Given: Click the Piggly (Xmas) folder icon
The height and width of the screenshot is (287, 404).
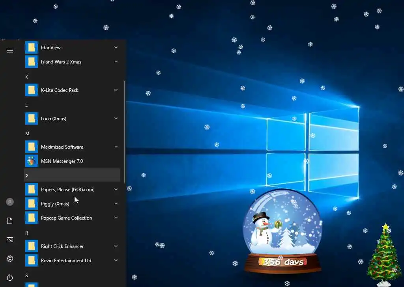Looking at the screenshot, I should tap(32, 203).
